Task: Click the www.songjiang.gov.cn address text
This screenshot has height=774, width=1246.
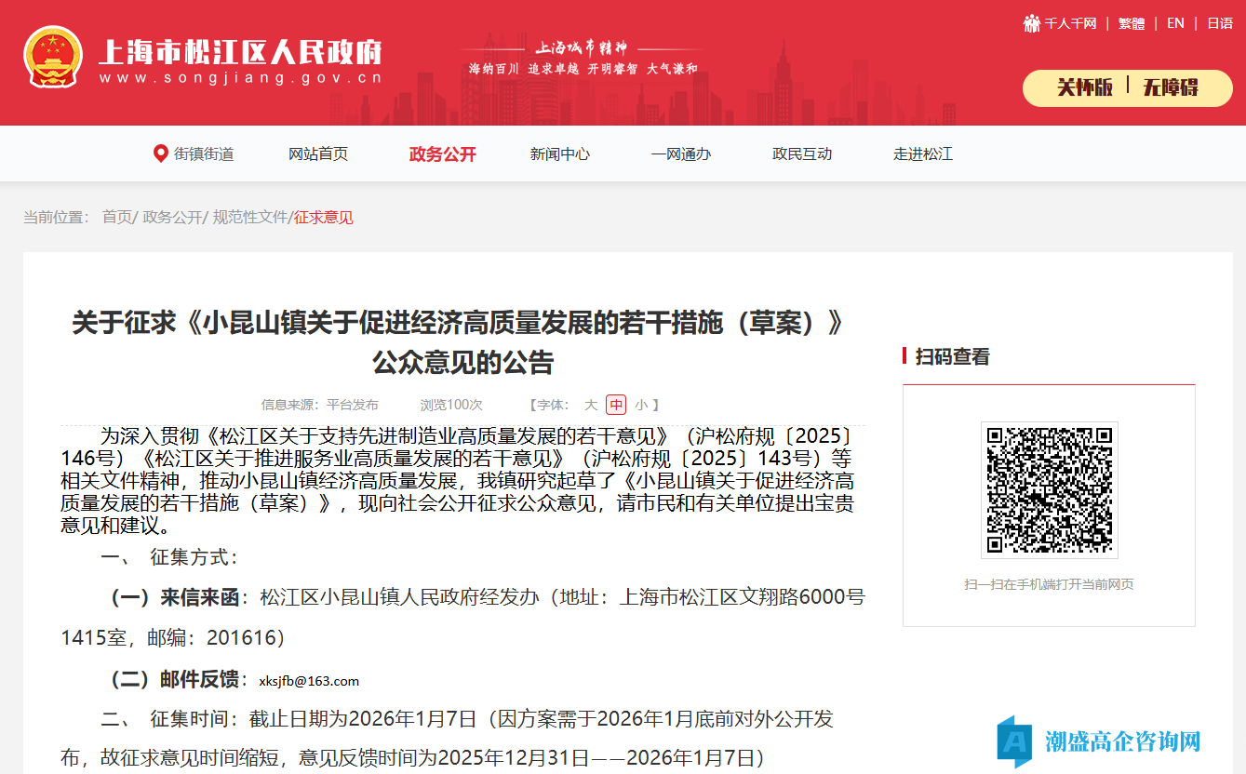Action: (240, 78)
